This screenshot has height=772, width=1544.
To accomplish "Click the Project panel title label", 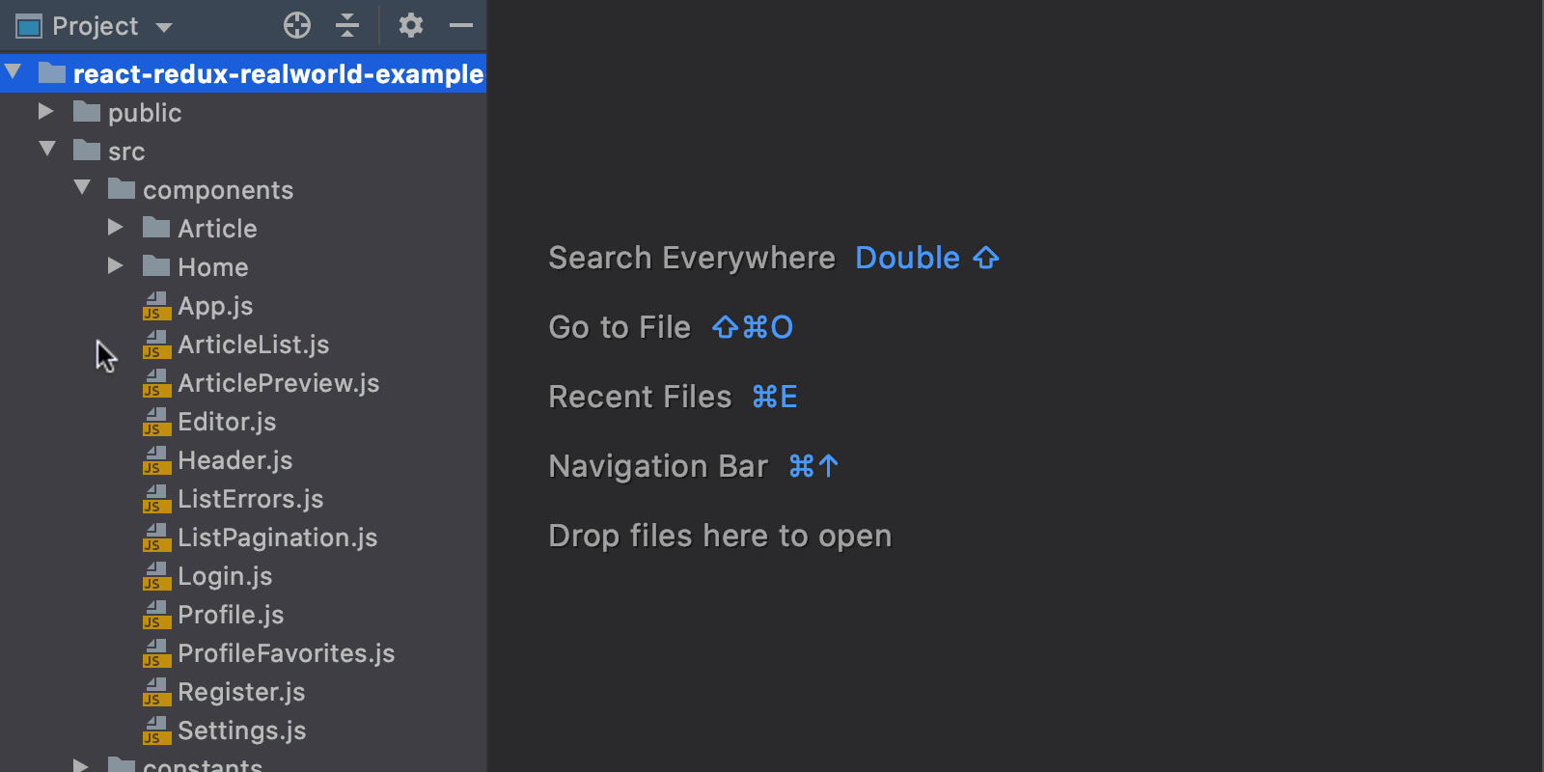I will tap(96, 27).
